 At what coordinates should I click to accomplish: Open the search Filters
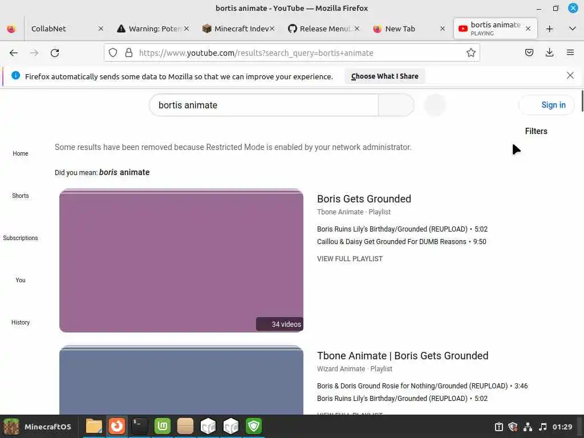(x=536, y=131)
